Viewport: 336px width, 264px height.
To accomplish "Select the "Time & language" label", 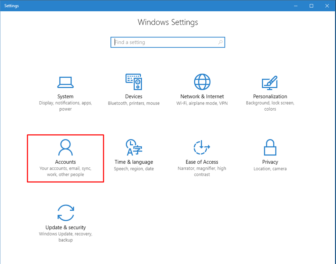I will click(x=134, y=162).
